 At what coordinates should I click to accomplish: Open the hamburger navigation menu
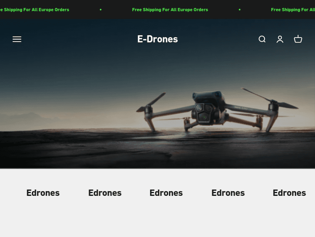(17, 39)
